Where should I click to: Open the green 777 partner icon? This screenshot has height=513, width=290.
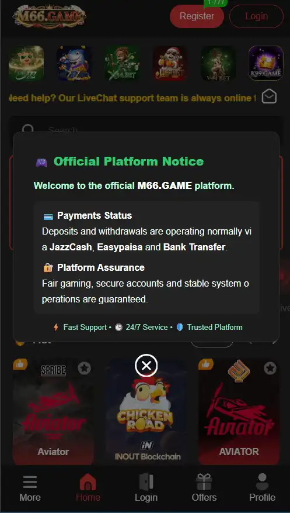pyautogui.click(x=26, y=63)
